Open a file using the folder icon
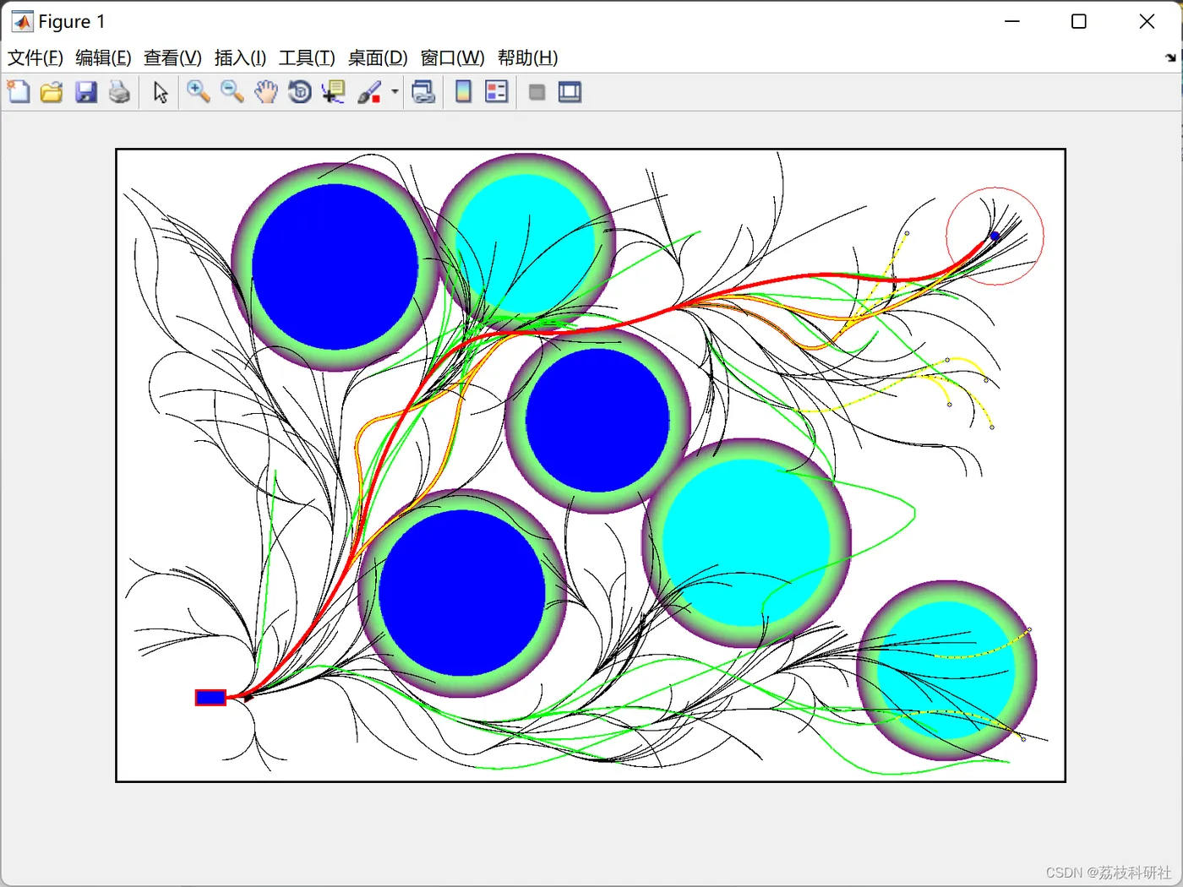This screenshot has width=1183, height=887. (52, 92)
